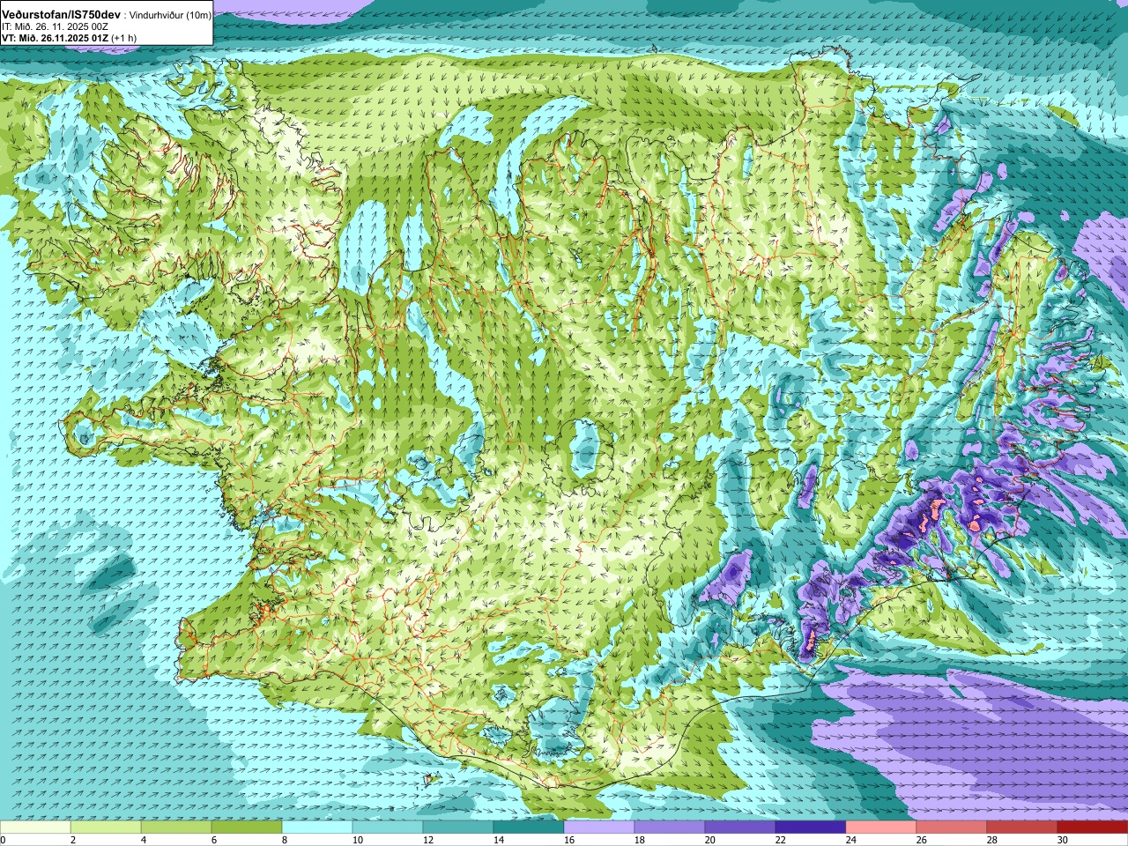This screenshot has width=1128, height=846.
Task: Click the legend scale label '8'
Action: click(286, 840)
